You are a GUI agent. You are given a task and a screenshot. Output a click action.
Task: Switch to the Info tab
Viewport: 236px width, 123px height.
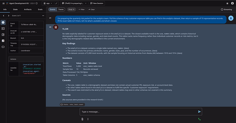(x=5, y=9)
